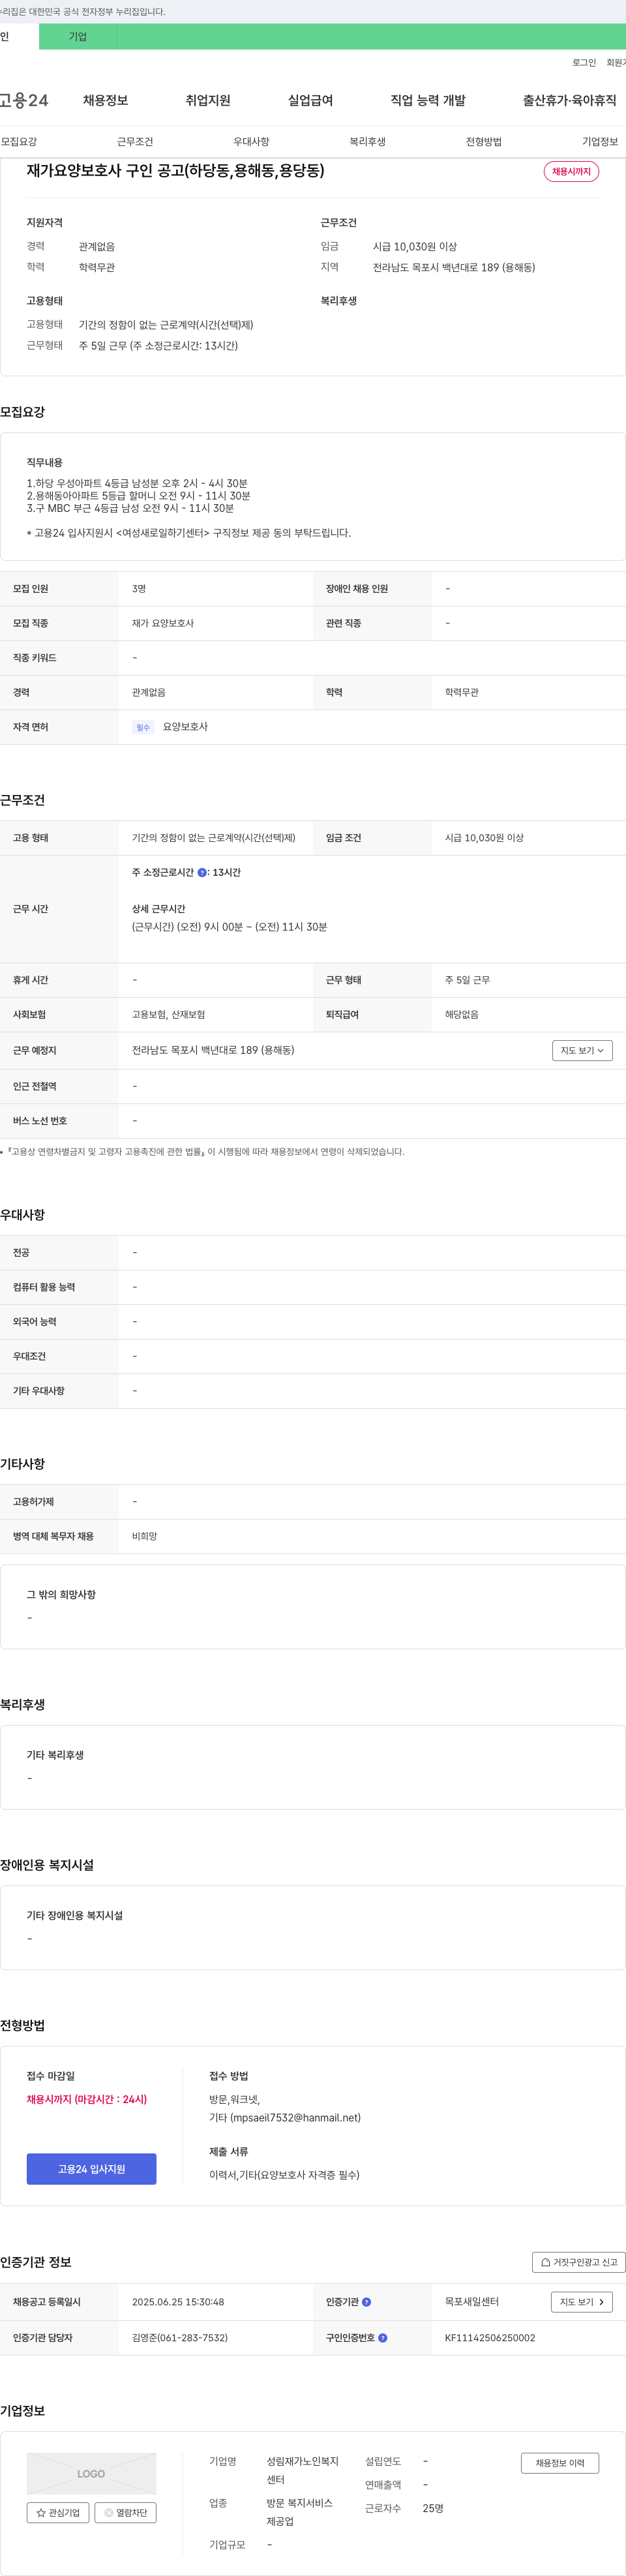Click the 구인인증번호 KF11142506250002 value
The image size is (626, 2576).
pos(490,2338)
